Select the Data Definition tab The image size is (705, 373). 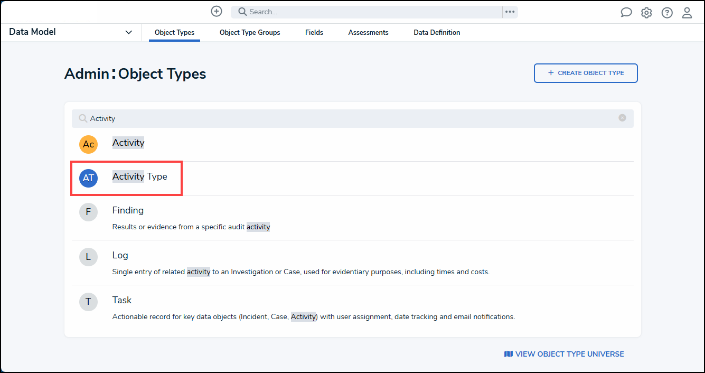pyautogui.click(x=437, y=32)
